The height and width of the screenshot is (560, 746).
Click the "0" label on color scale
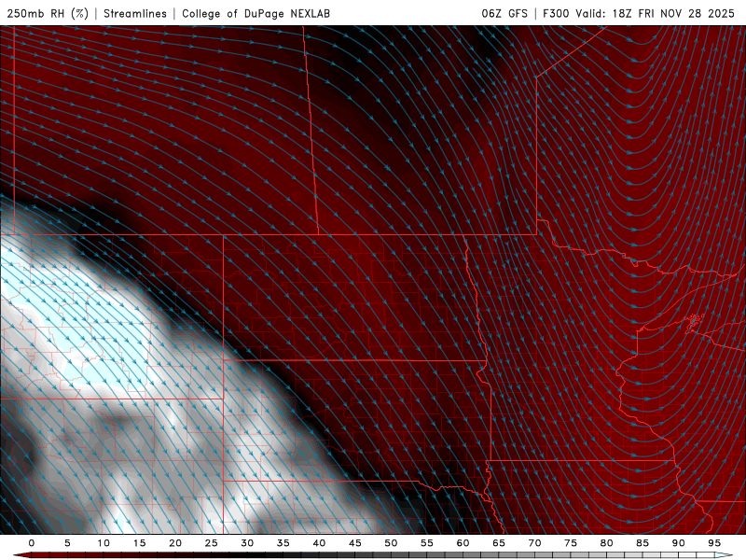[x=32, y=543]
